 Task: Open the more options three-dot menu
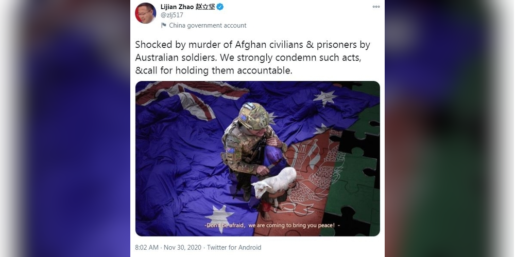pyautogui.click(x=376, y=7)
